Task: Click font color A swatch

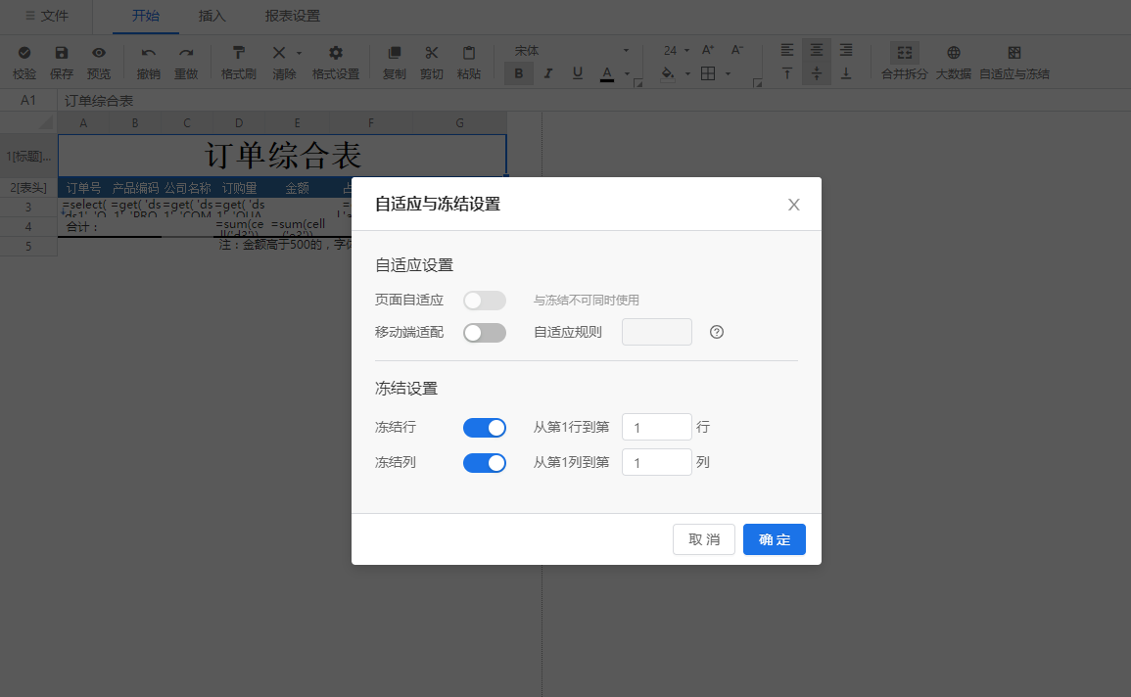Action: click(607, 73)
